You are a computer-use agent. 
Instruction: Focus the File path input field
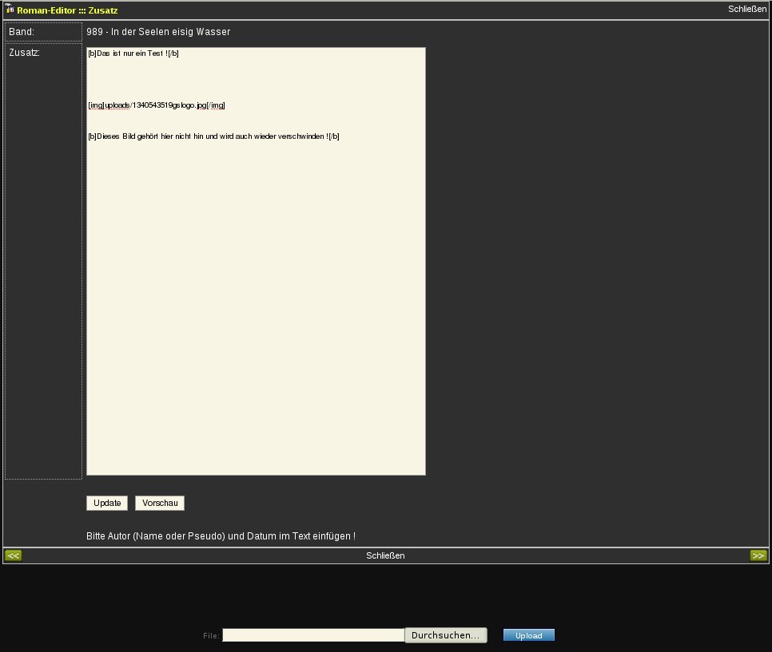click(x=313, y=635)
